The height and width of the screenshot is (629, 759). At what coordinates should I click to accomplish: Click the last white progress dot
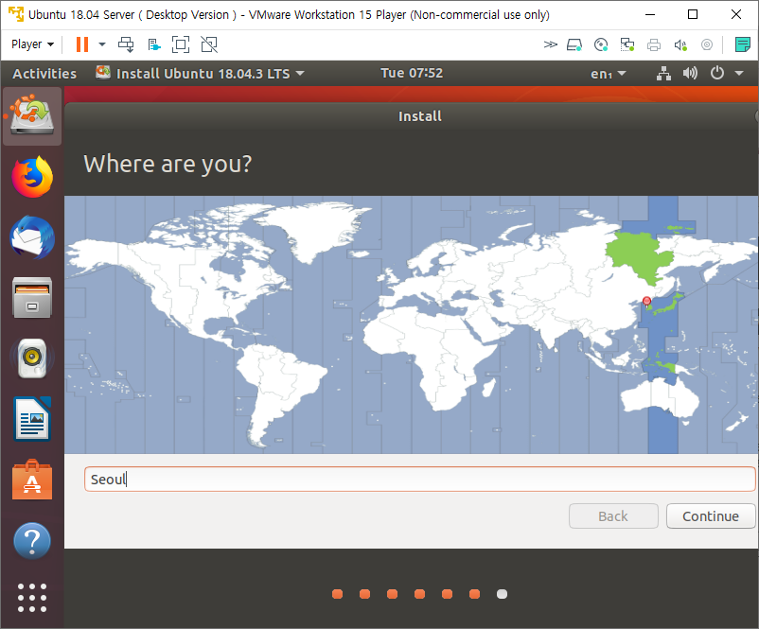tap(502, 594)
